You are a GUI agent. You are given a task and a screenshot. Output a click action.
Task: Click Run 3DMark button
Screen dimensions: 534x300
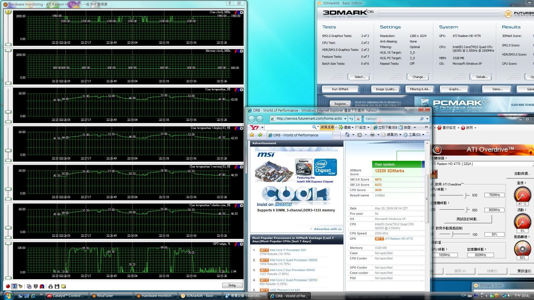tap(340, 89)
